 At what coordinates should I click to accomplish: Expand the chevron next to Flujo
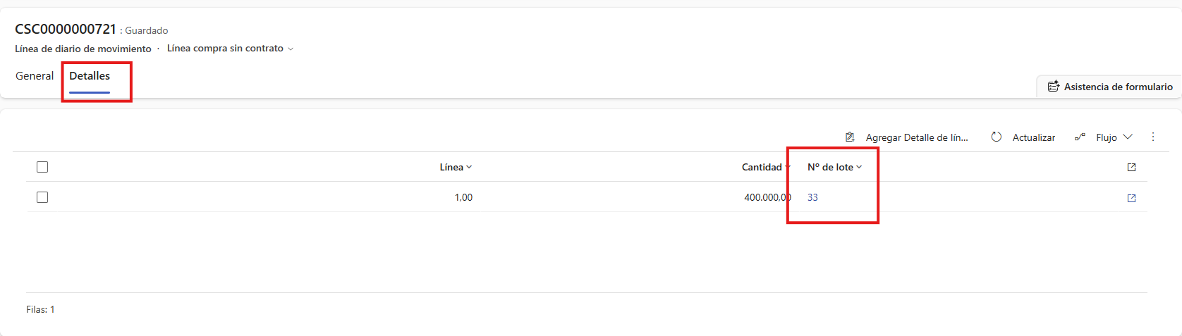tap(1128, 137)
